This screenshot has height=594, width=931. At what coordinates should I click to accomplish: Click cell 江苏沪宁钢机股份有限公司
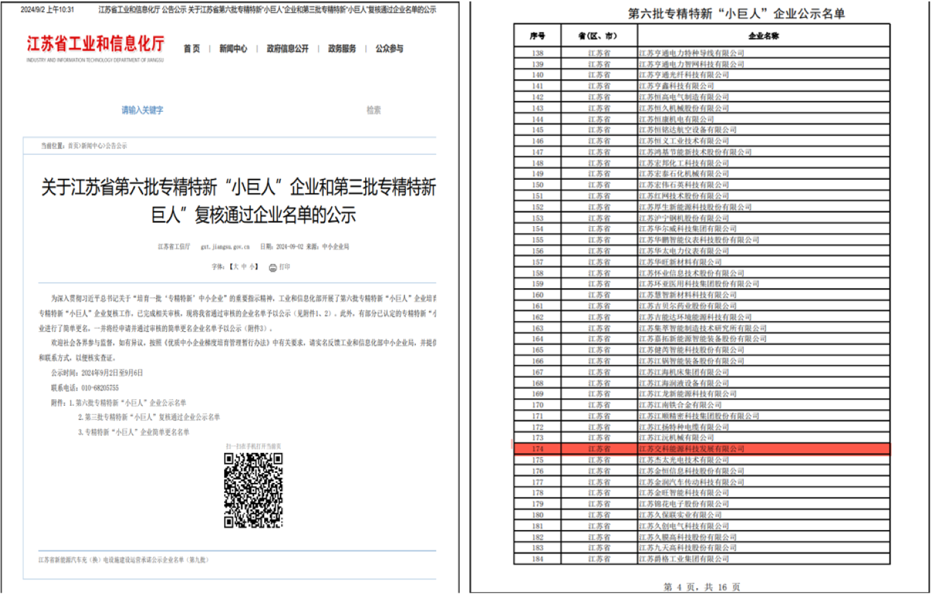pyautogui.click(x=763, y=218)
